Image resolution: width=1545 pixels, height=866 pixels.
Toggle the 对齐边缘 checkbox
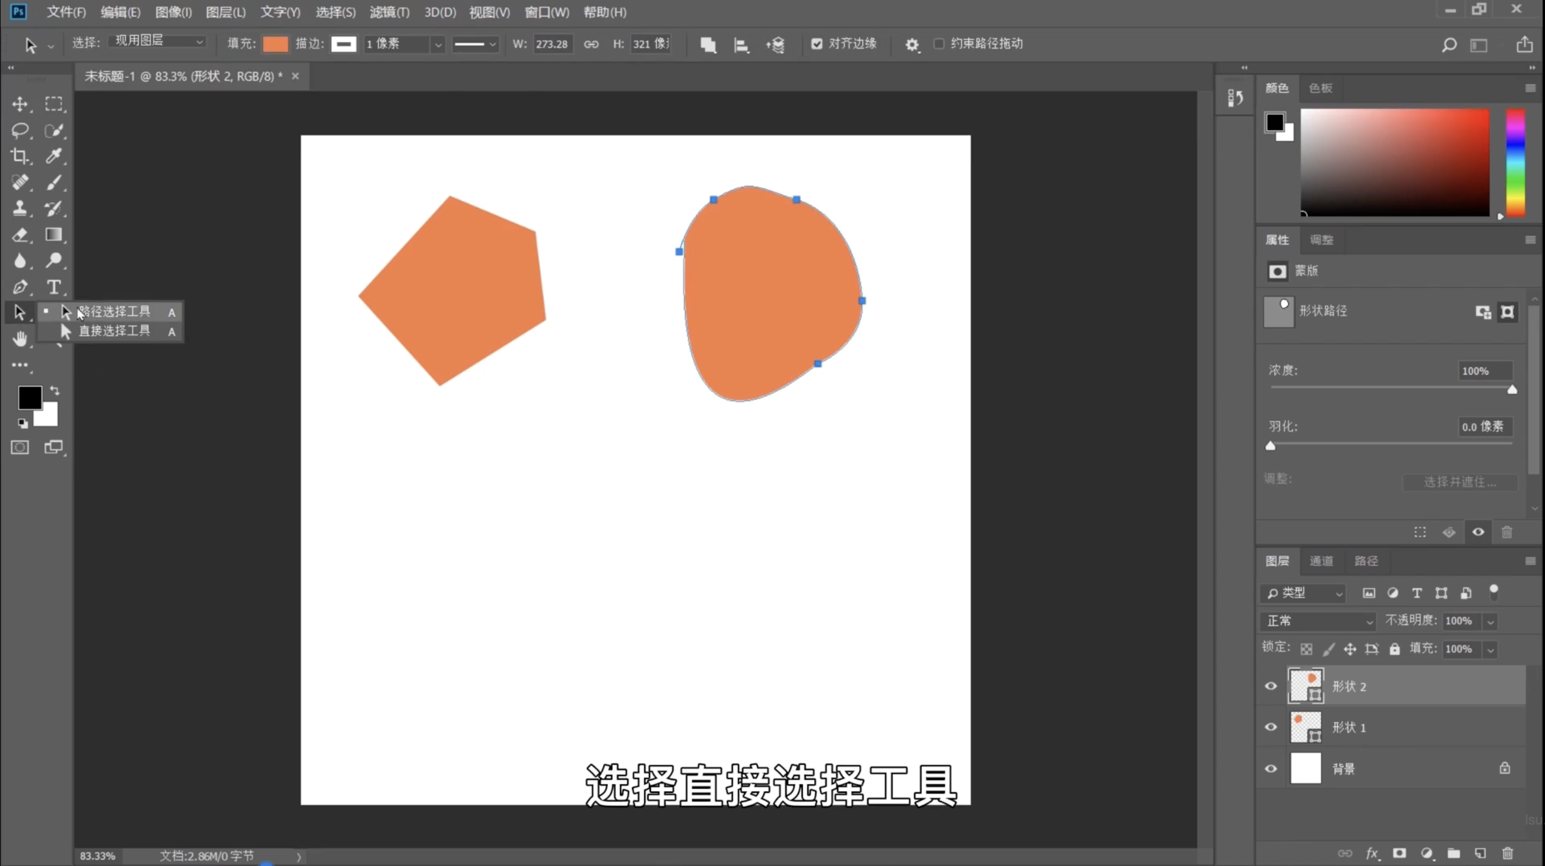pyautogui.click(x=817, y=44)
